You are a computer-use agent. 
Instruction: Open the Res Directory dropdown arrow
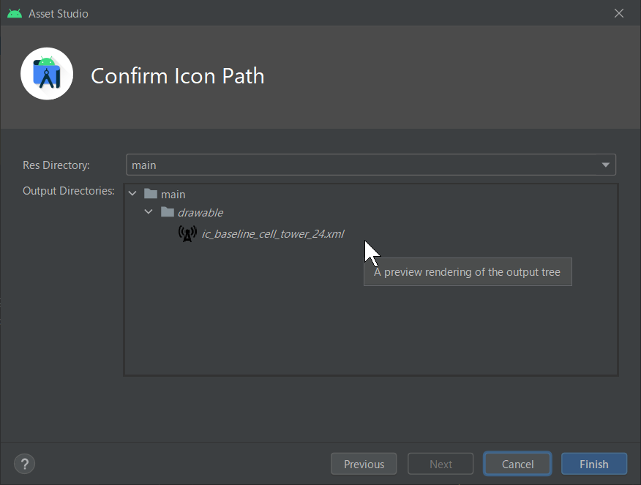605,165
